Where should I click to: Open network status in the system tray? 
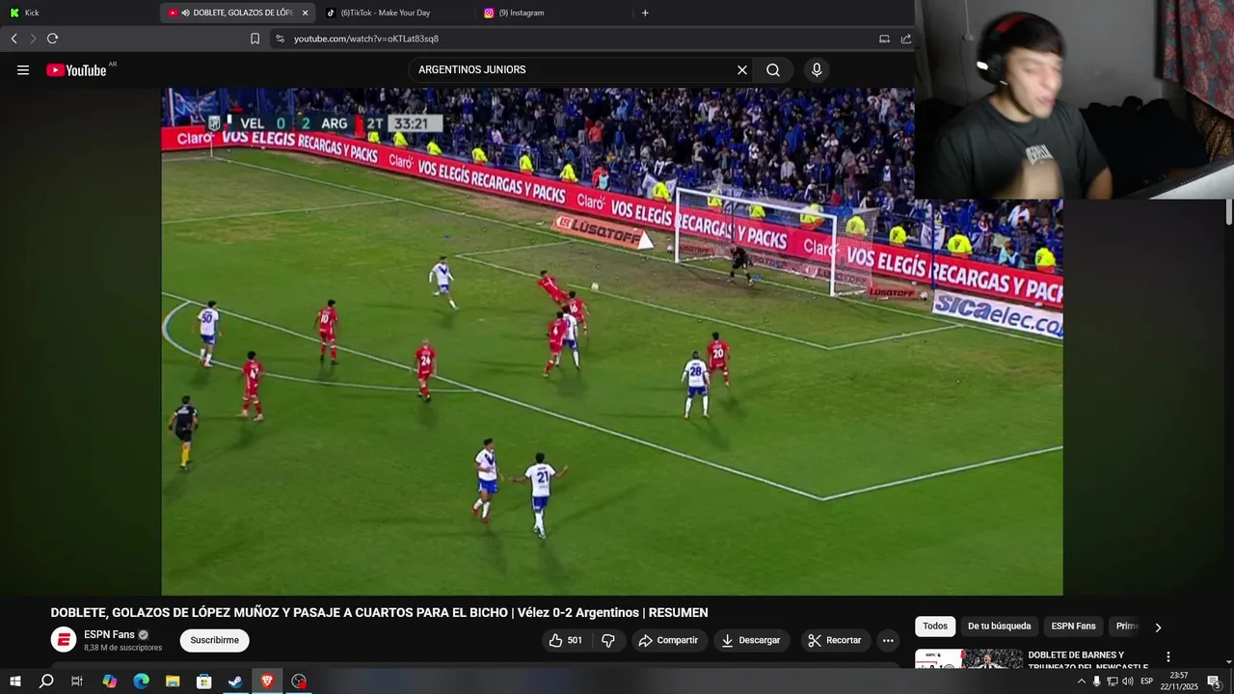click(x=1112, y=681)
